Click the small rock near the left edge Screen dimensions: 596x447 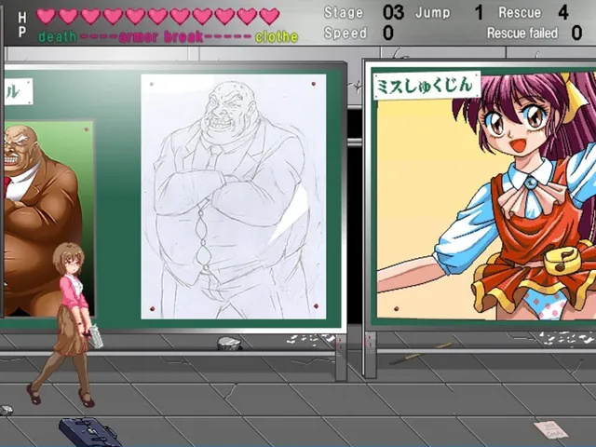tap(6, 410)
